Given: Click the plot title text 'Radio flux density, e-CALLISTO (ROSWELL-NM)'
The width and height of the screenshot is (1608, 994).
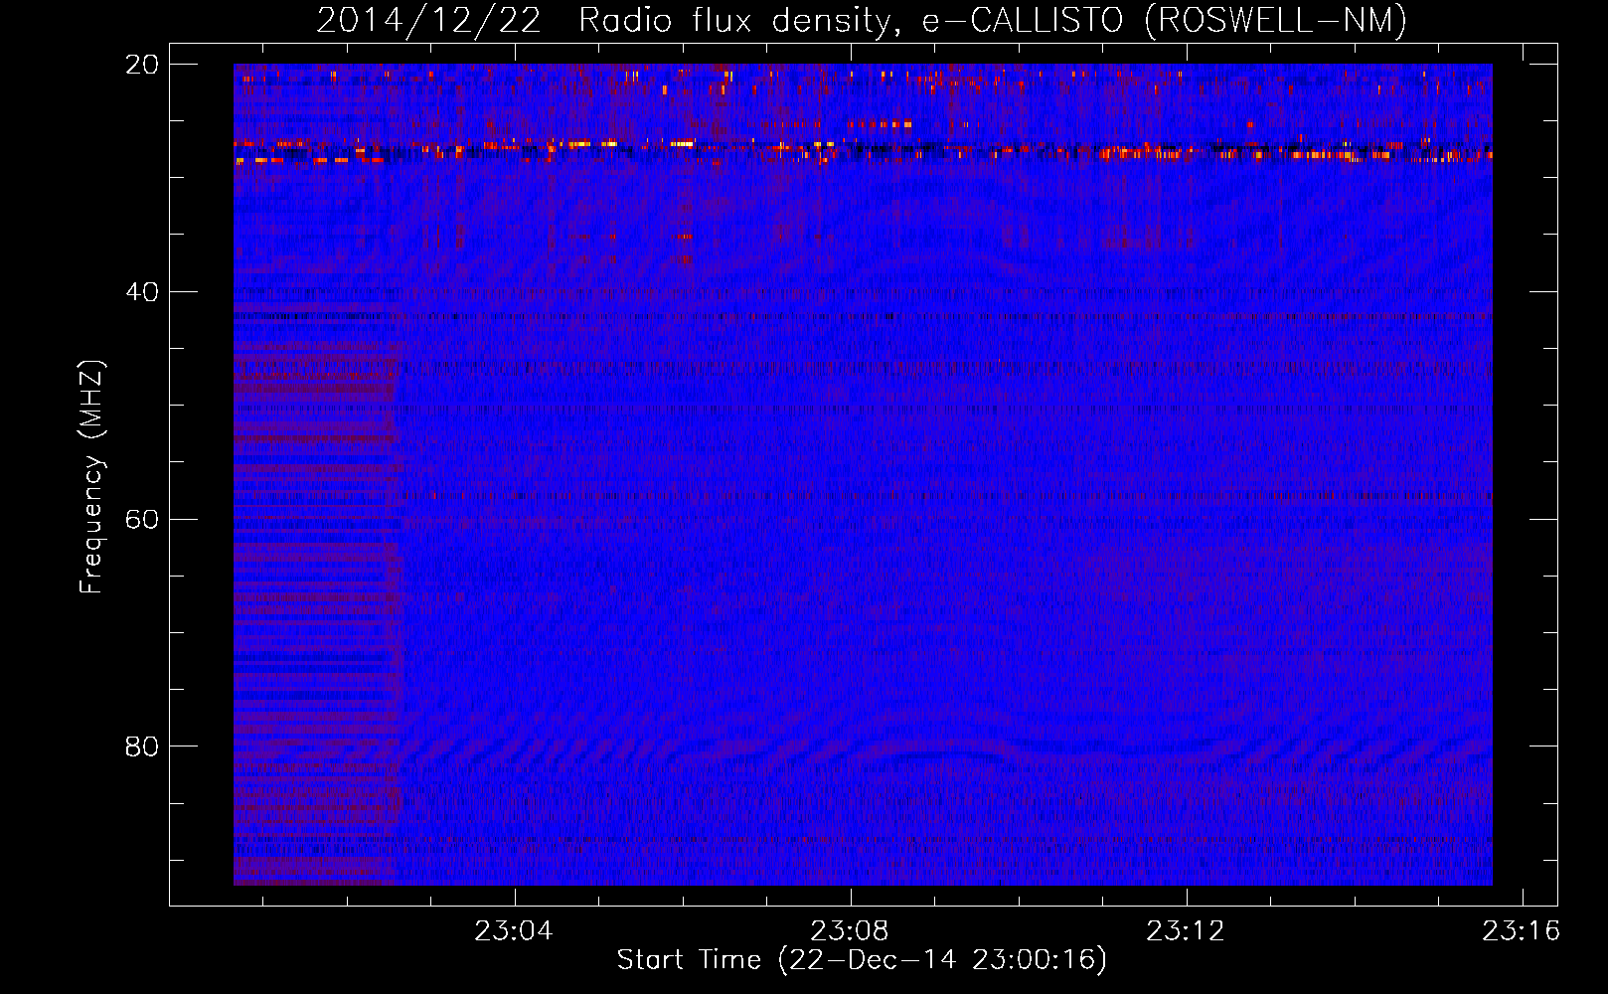Looking at the screenshot, I should [x=993, y=20].
